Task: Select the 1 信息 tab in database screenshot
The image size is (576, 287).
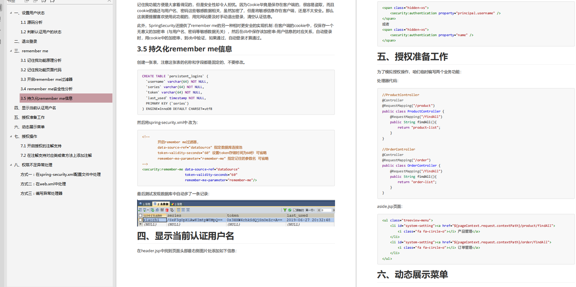Action: click(x=145, y=204)
